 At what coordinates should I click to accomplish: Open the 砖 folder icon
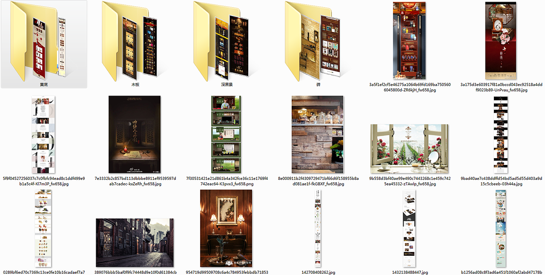coord(313,40)
